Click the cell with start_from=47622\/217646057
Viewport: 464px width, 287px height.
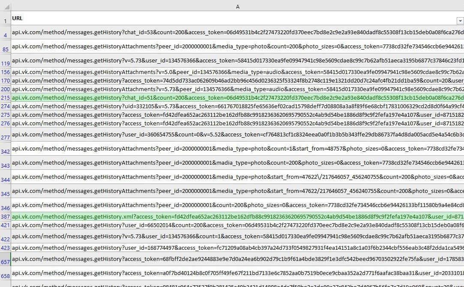coord(237,177)
